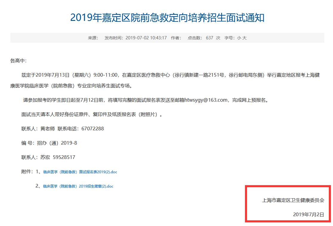Click the 各高中 salutation line

(18, 61)
